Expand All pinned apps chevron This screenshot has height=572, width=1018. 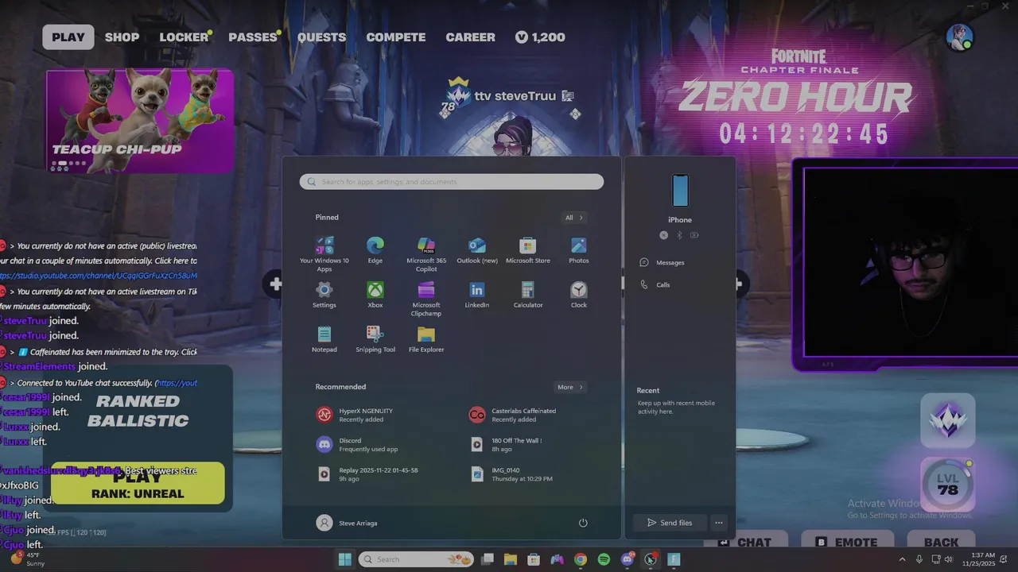[x=574, y=218]
